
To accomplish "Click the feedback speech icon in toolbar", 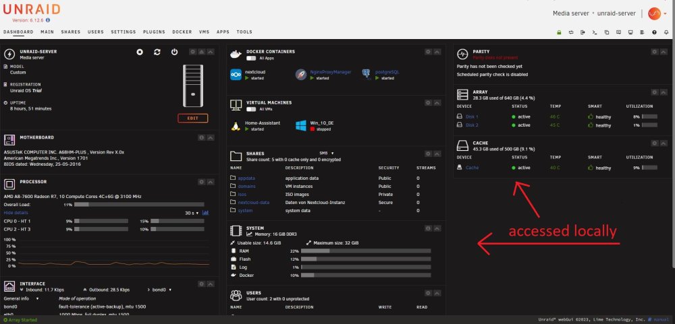I will click(618, 32).
